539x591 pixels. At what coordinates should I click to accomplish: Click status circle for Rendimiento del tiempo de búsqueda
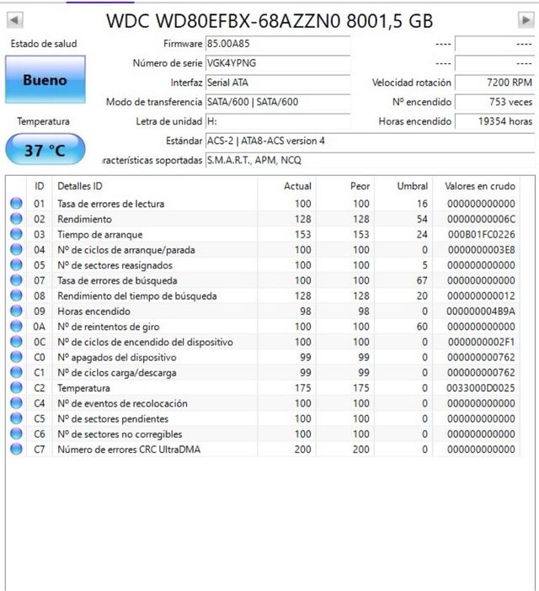(16, 295)
